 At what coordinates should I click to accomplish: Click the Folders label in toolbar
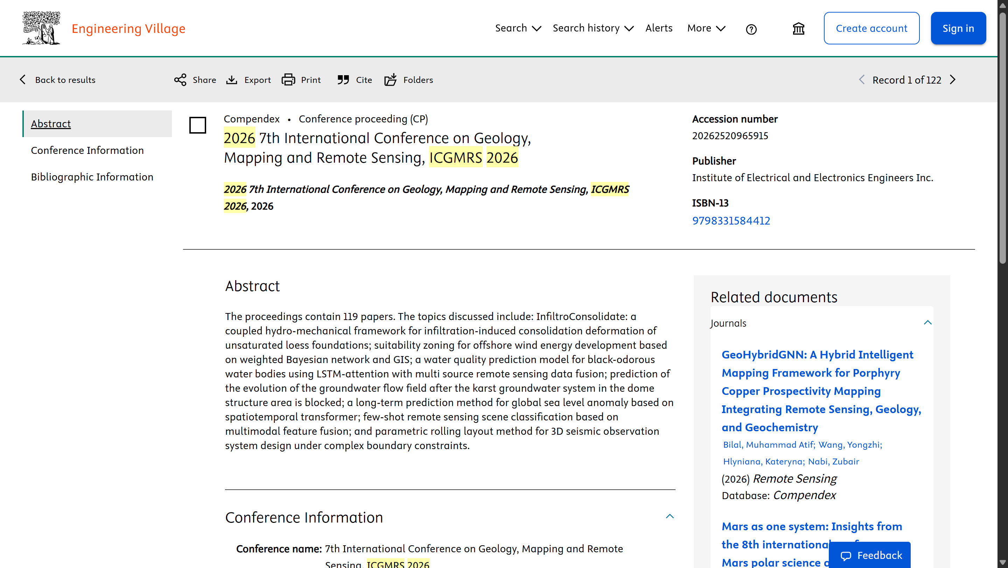point(418,80)
